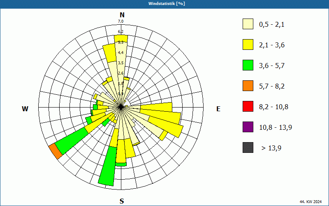Viewport: 329px width, 206px height.
Task: Click the 8,2 - 10,8 red legend swatch
Action: pyautogui.click(x=248, y=106)
